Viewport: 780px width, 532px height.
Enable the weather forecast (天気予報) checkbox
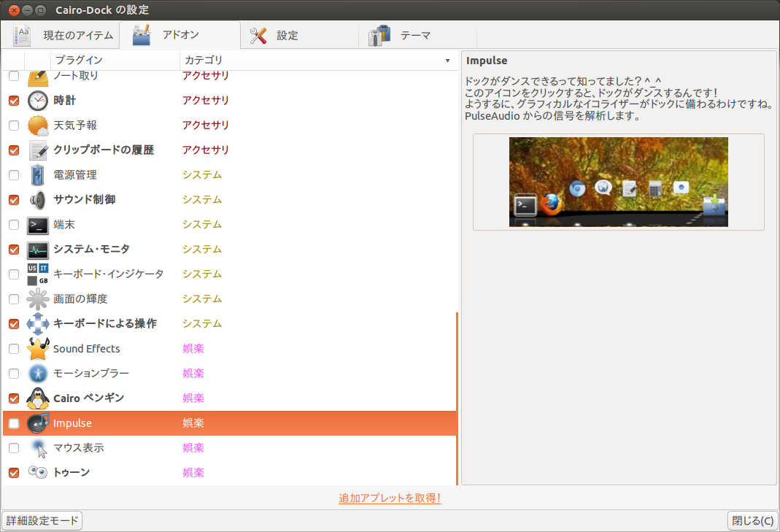pyautogui.click(x=14, y=126)
